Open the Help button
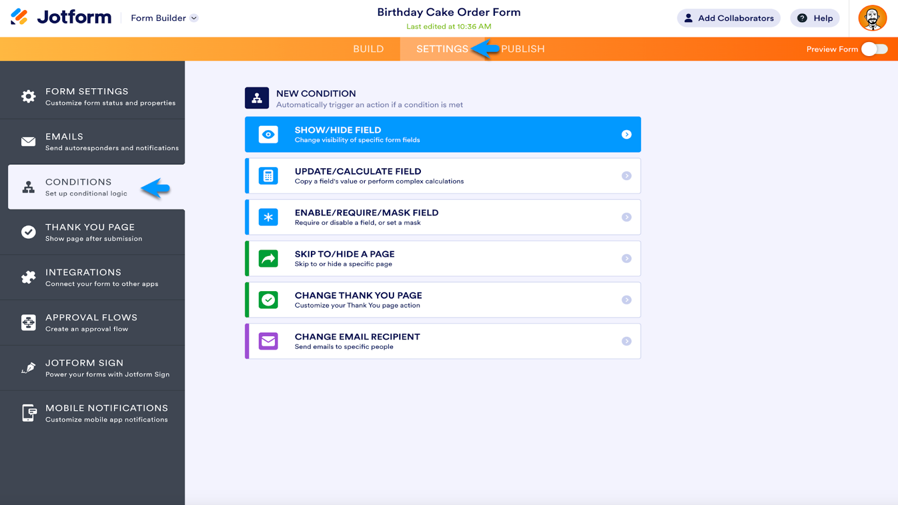This screenshot has height=505, width=898. coord(815,18)
